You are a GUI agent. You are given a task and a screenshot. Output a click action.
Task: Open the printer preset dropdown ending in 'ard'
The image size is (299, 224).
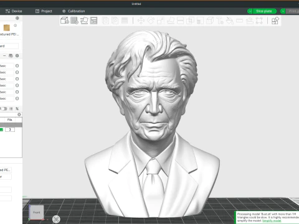click(9, 46)
